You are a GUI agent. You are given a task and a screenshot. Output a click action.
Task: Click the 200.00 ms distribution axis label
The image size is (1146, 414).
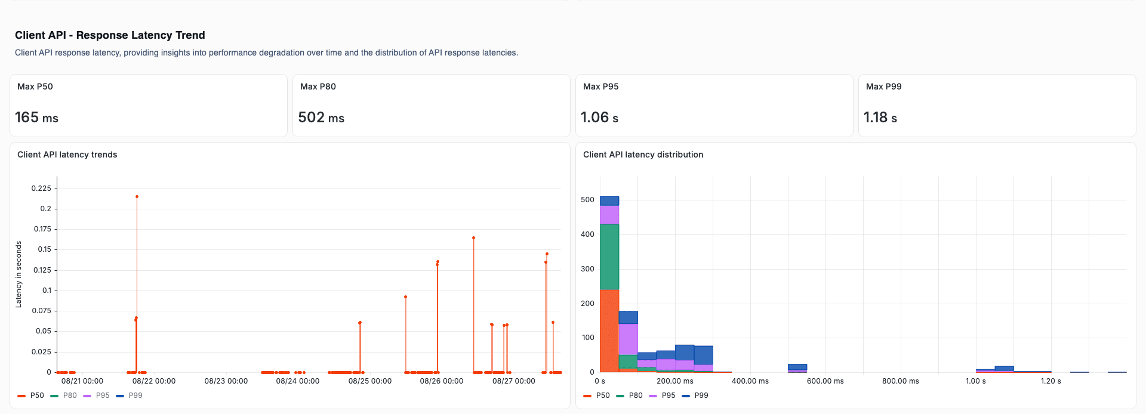point(675,381)
